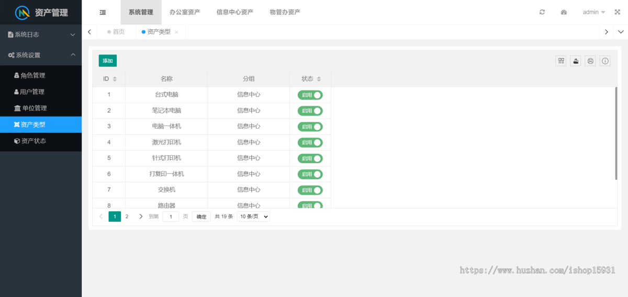Click the 共 19 条 total count text
This screenshot has width=628, height=297.
[223, 216]
